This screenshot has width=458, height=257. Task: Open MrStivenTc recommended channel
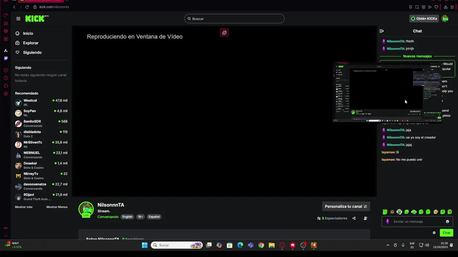[41, 145]
